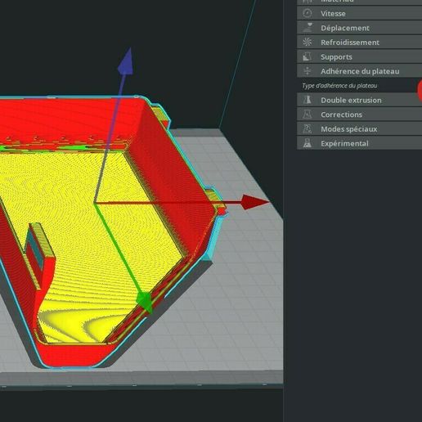Expand the Déplacement settings category
This screenshot has width=422, height=422.
click(x=359, y=28)
